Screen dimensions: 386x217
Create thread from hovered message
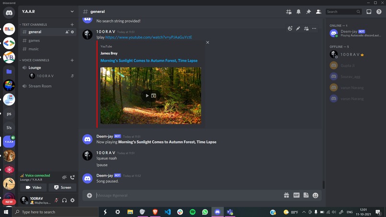pos(306,29)
